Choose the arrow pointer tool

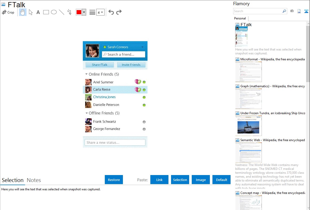pyautogui.click(x=31, y=12)
